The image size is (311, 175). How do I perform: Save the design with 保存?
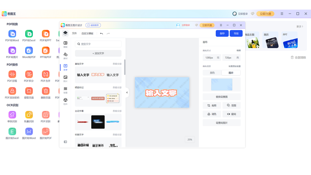222,33
